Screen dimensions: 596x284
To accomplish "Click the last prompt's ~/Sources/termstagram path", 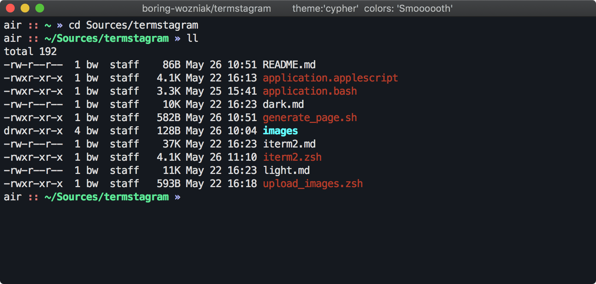I will [107, 197].
